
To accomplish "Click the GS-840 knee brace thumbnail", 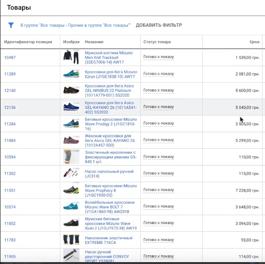I will (x=71, y=157).
